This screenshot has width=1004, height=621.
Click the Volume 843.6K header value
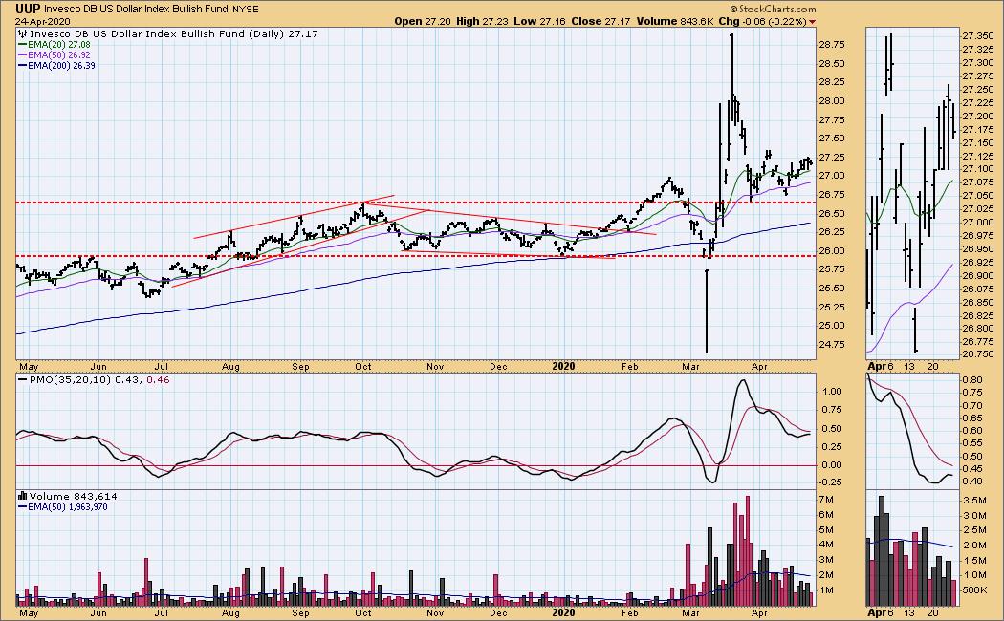pos(675,21)
